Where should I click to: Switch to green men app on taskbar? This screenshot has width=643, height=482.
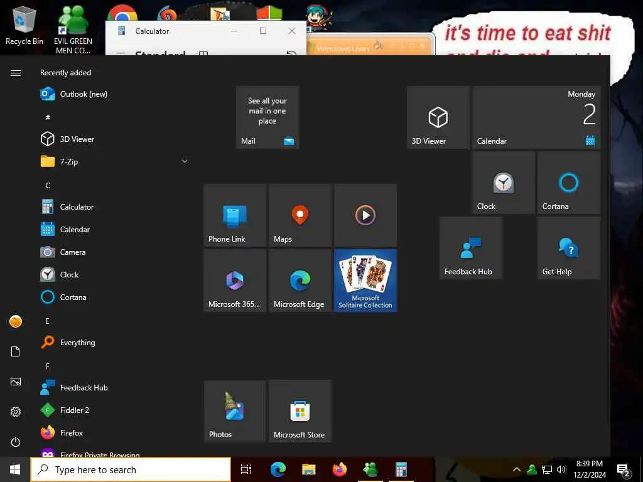tap(370, 469)
